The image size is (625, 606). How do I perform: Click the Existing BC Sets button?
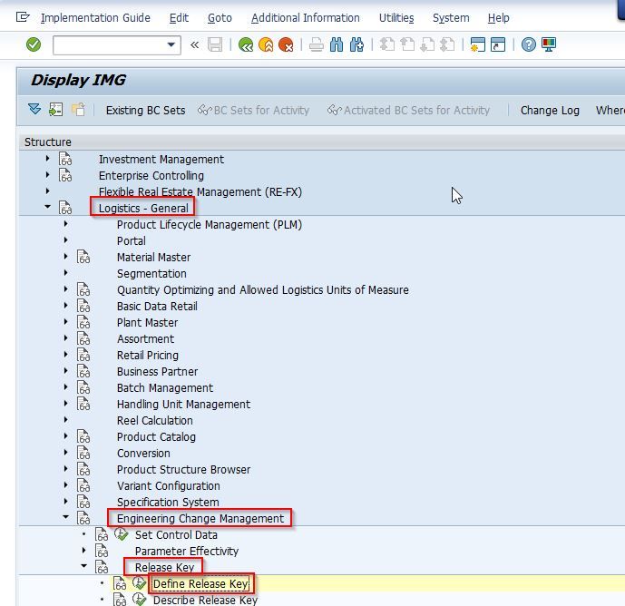pyautogui.click(x=145, y=111)
